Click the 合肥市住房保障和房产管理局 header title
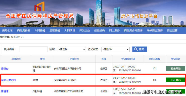The image size is (186, 96). [x=40, y=16]
